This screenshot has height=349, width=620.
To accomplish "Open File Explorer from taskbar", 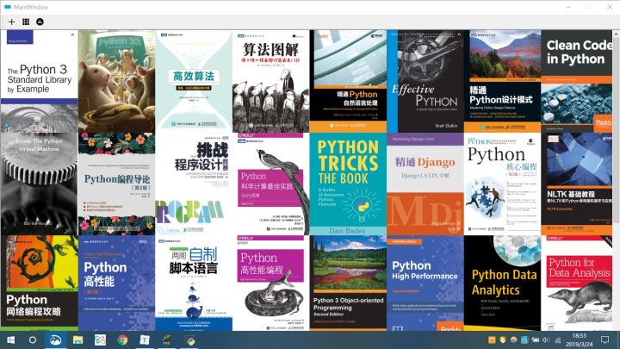I will (x=77, y=340).
